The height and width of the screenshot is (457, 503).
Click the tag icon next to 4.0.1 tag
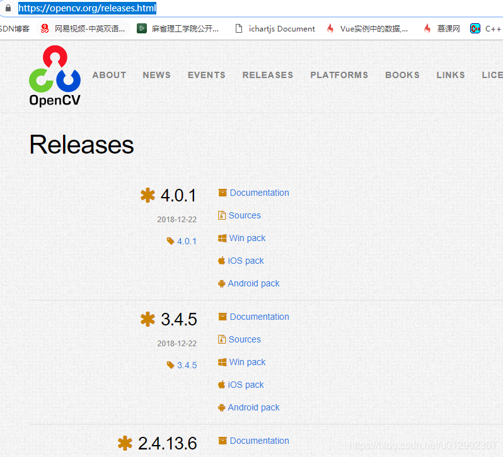pos(170,241)
